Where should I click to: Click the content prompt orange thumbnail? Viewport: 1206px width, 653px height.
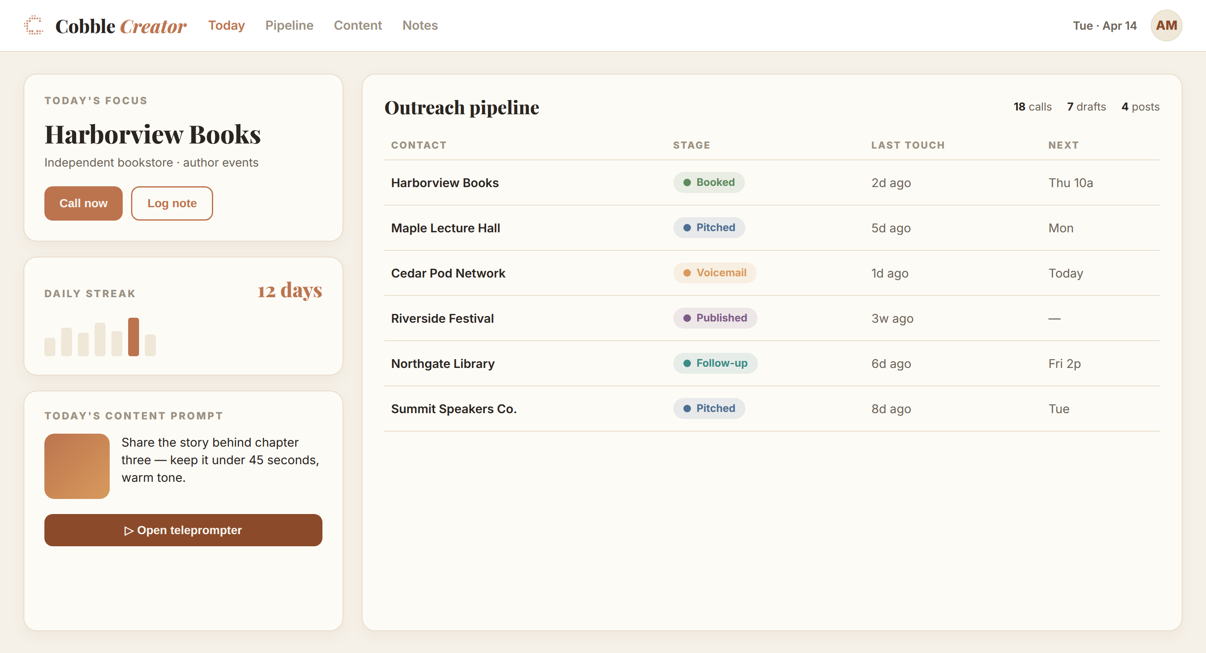[77, 466]
